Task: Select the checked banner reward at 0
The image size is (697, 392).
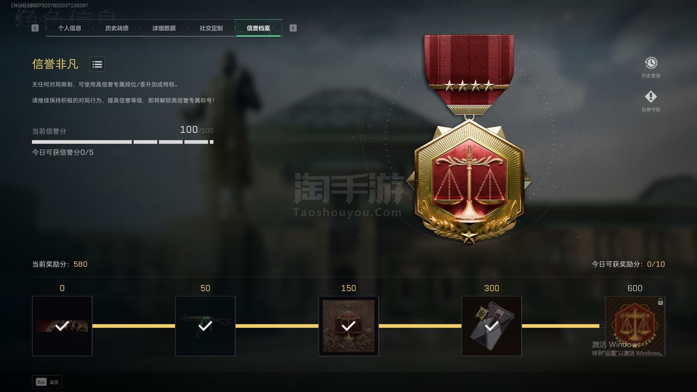Action: [x=62, y=326]
